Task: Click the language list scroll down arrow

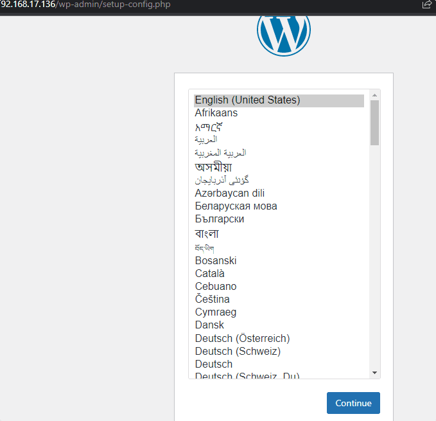Action: [374, 373]
